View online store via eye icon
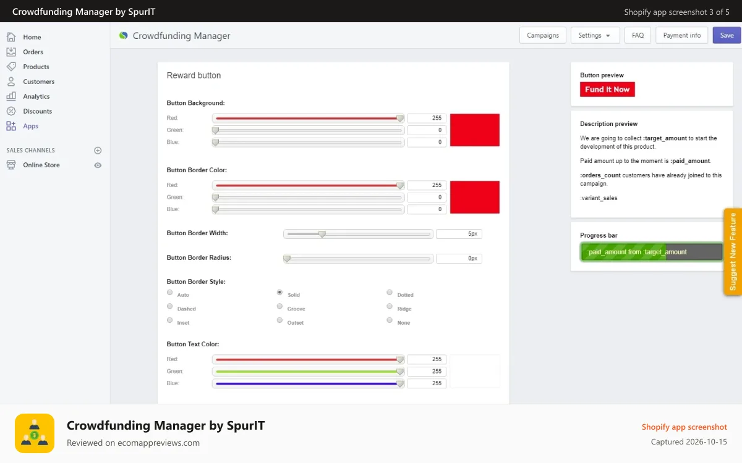 (x=98, y=165)
